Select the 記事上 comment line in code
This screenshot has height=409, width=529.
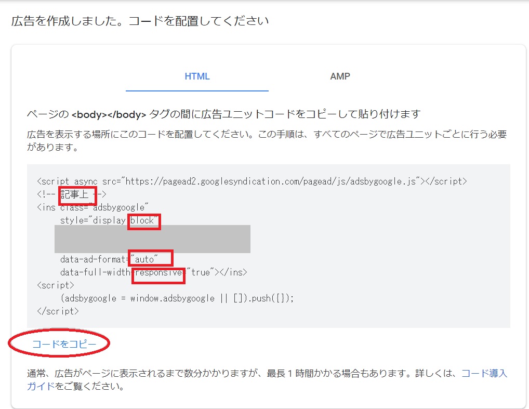click(x=72, y=194)
